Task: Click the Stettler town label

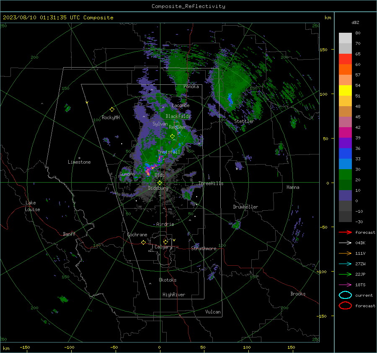Action: pos(244,121)
